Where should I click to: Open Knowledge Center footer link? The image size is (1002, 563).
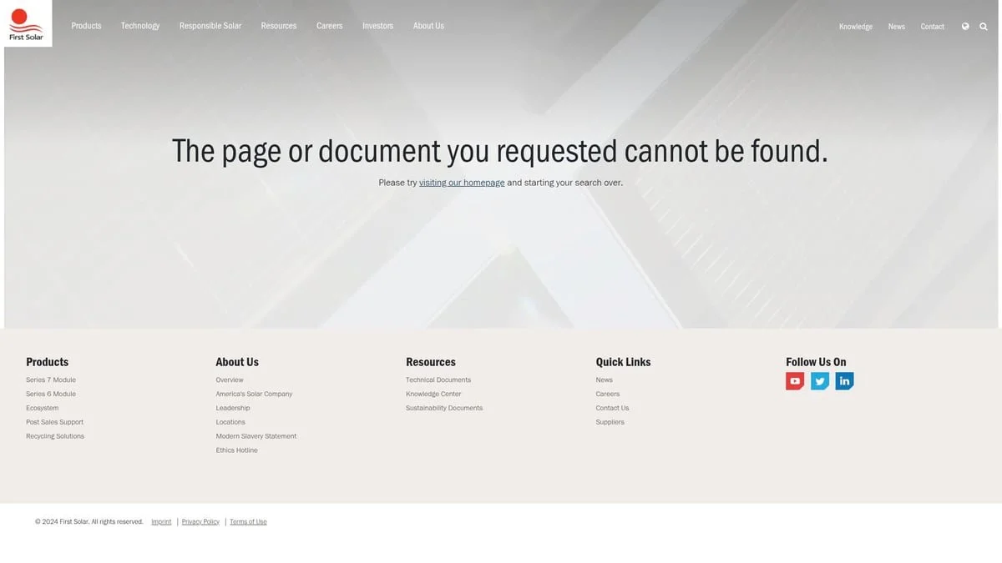(433, 395)
